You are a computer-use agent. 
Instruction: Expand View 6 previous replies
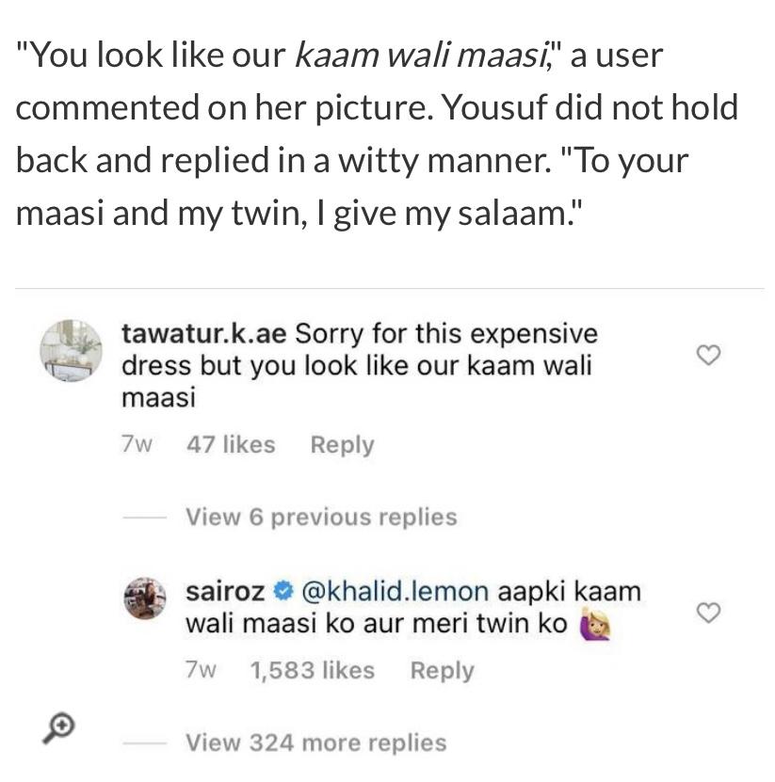pos(321,518)
